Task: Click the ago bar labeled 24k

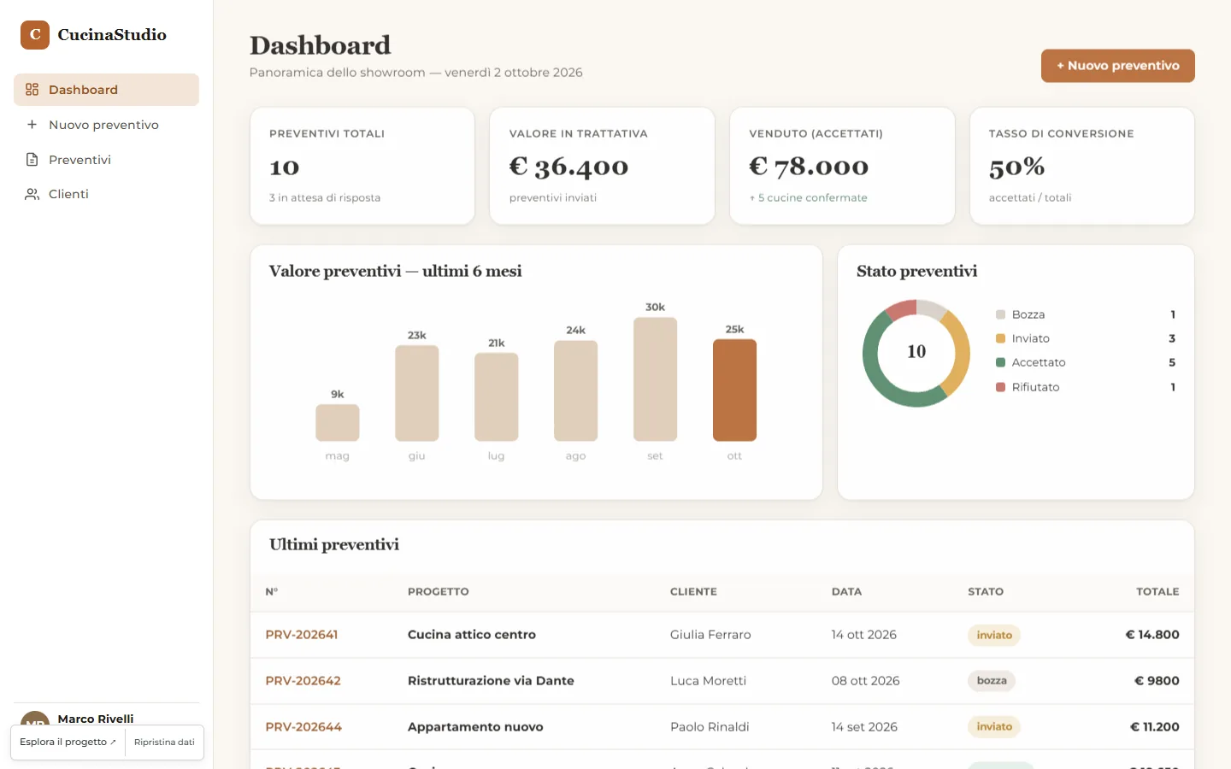Action: (575, 391)
